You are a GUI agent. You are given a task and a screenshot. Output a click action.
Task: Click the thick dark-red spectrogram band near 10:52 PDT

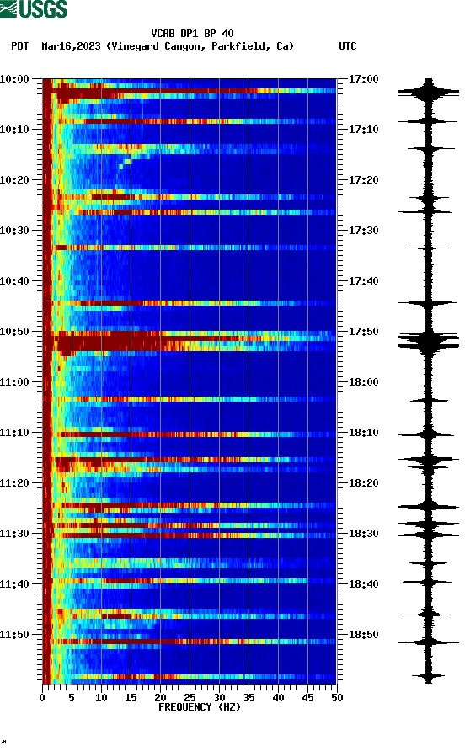point(190,343)
